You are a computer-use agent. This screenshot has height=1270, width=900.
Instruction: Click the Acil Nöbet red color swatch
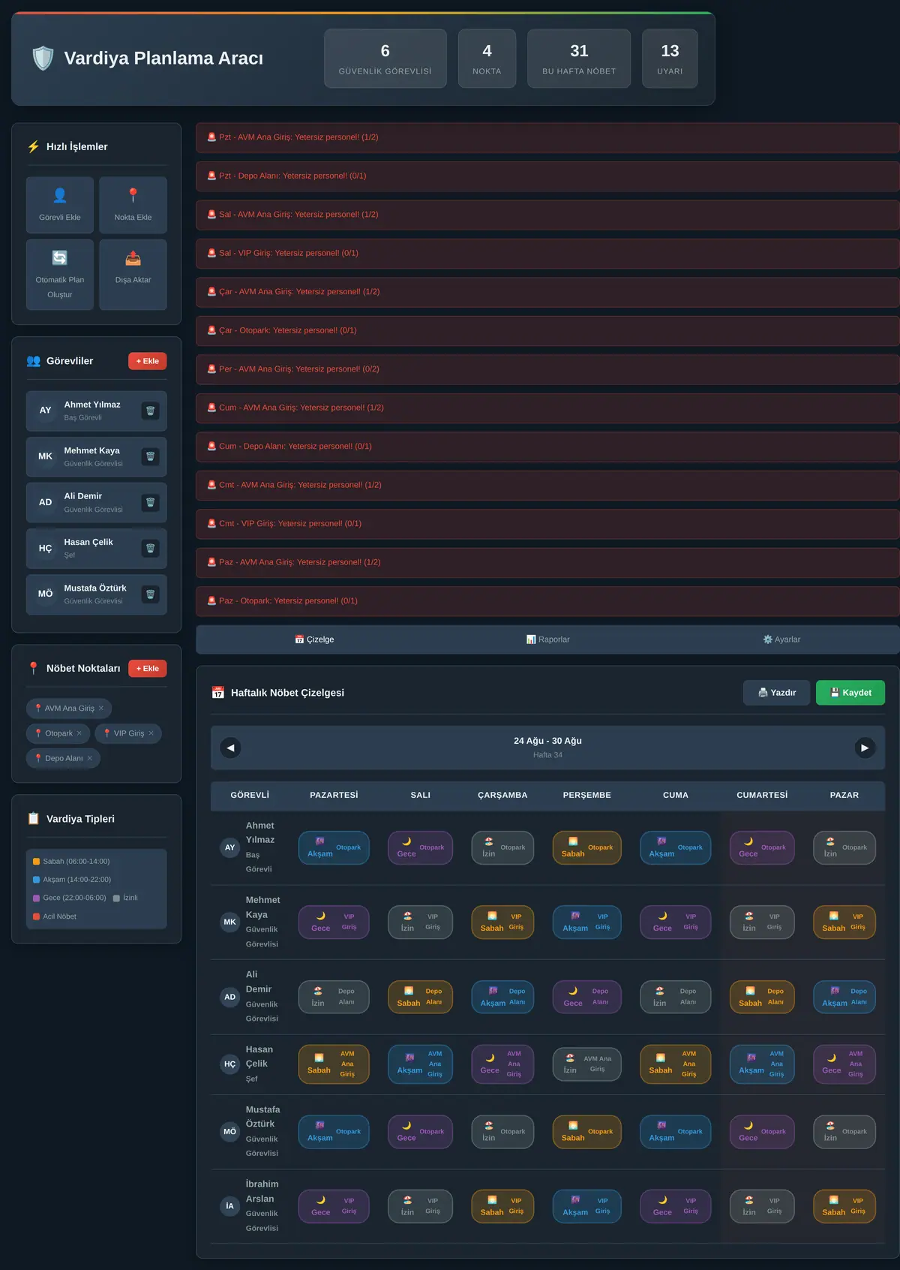(36, 916)
